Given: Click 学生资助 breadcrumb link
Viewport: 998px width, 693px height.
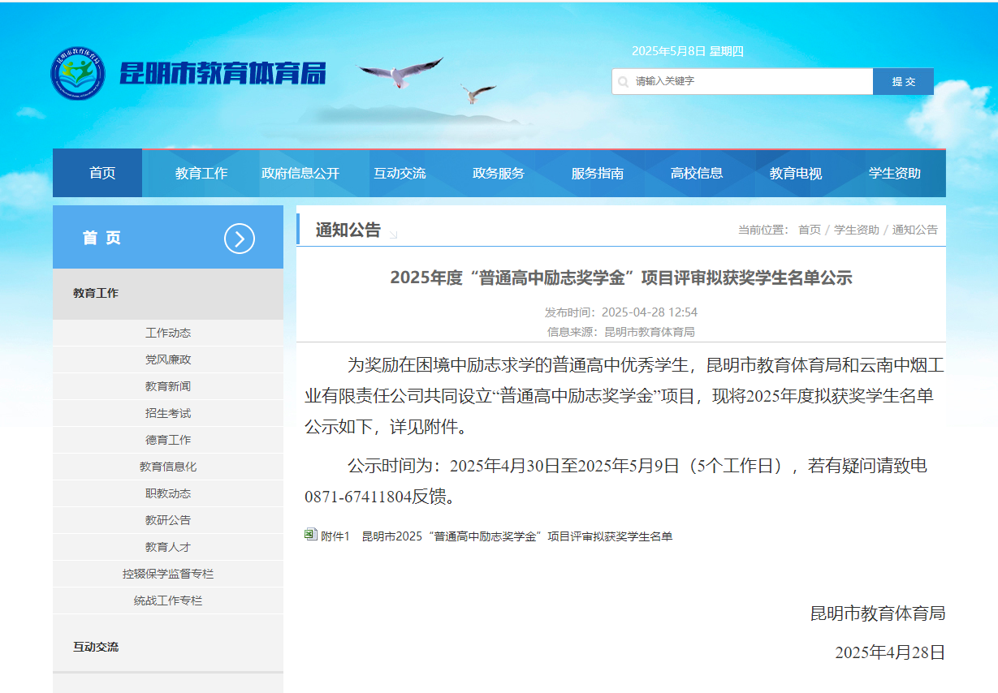Looking at the screenshot, I should [856, 230].
